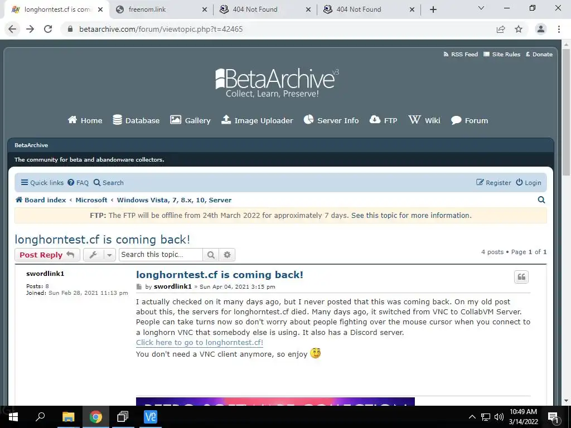The width and height of the screenshot is (571, 428).
Task: Submit topic search with magnifier button
Action: [210, 255]
